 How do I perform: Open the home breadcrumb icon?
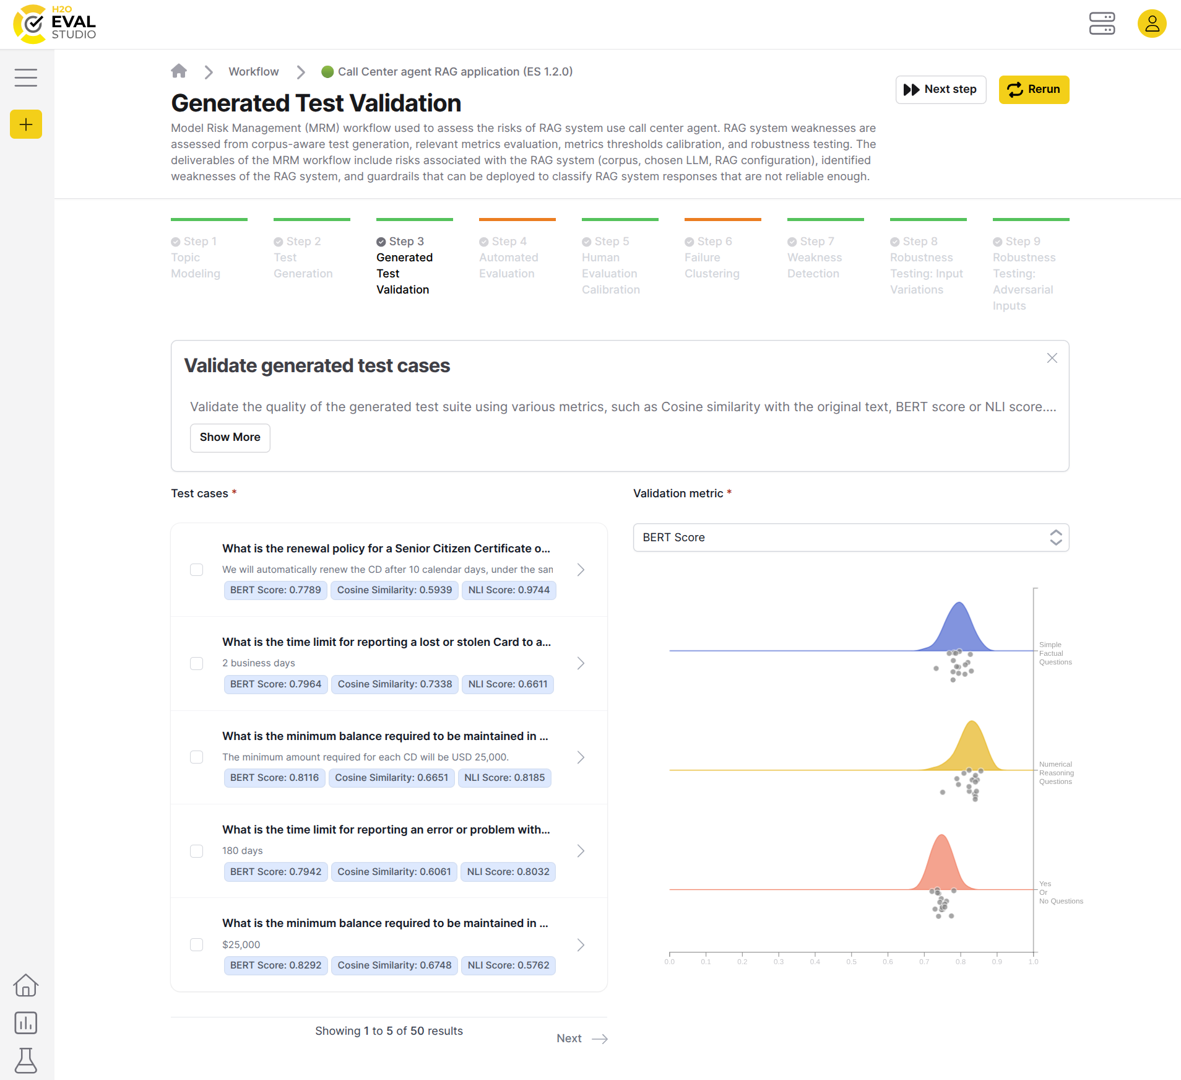coord(179,71)
